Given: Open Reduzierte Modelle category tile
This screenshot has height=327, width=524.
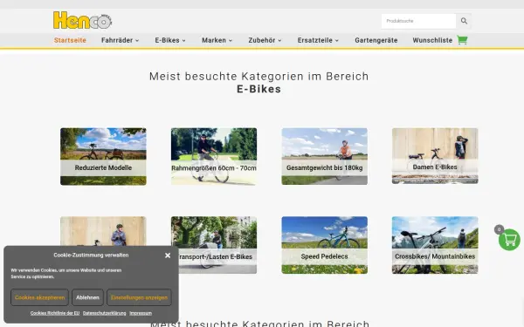Looking at the screenshot, I should point(103,156).
